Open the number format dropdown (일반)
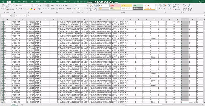This screenshot has width=205, height=106. [80, 5]
